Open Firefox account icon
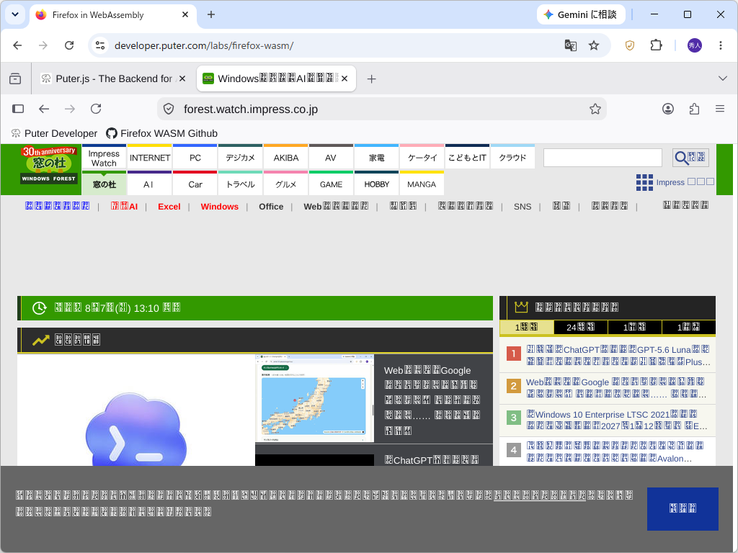 [668, 109]
